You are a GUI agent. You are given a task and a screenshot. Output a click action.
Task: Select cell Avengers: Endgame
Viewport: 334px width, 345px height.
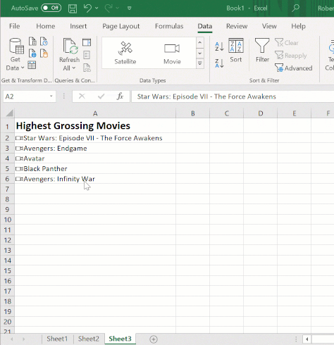click(x=95, y=149)
